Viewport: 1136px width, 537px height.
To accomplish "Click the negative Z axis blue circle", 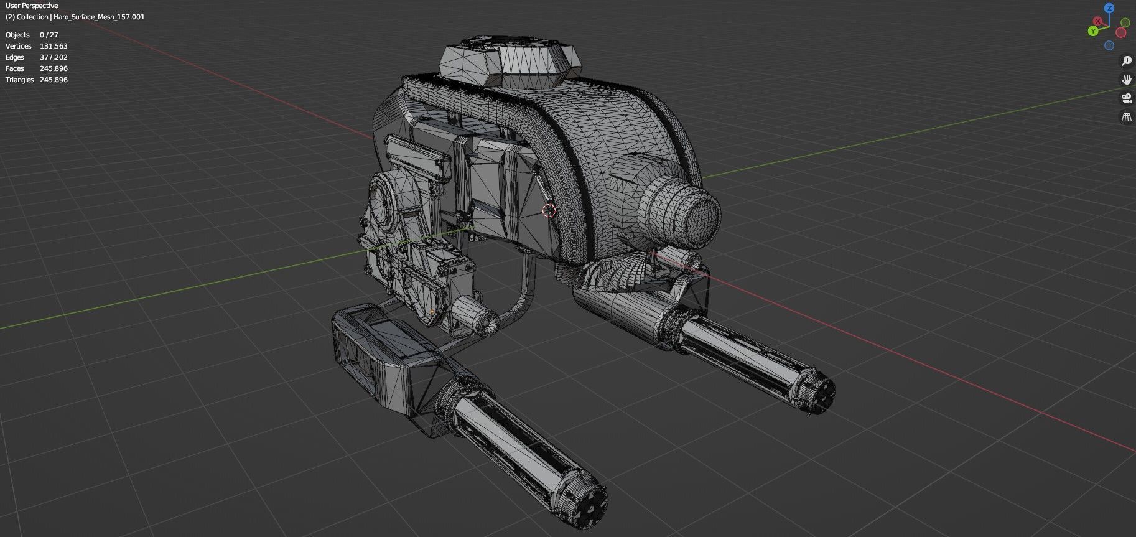I will click(x=1109, y=45).
